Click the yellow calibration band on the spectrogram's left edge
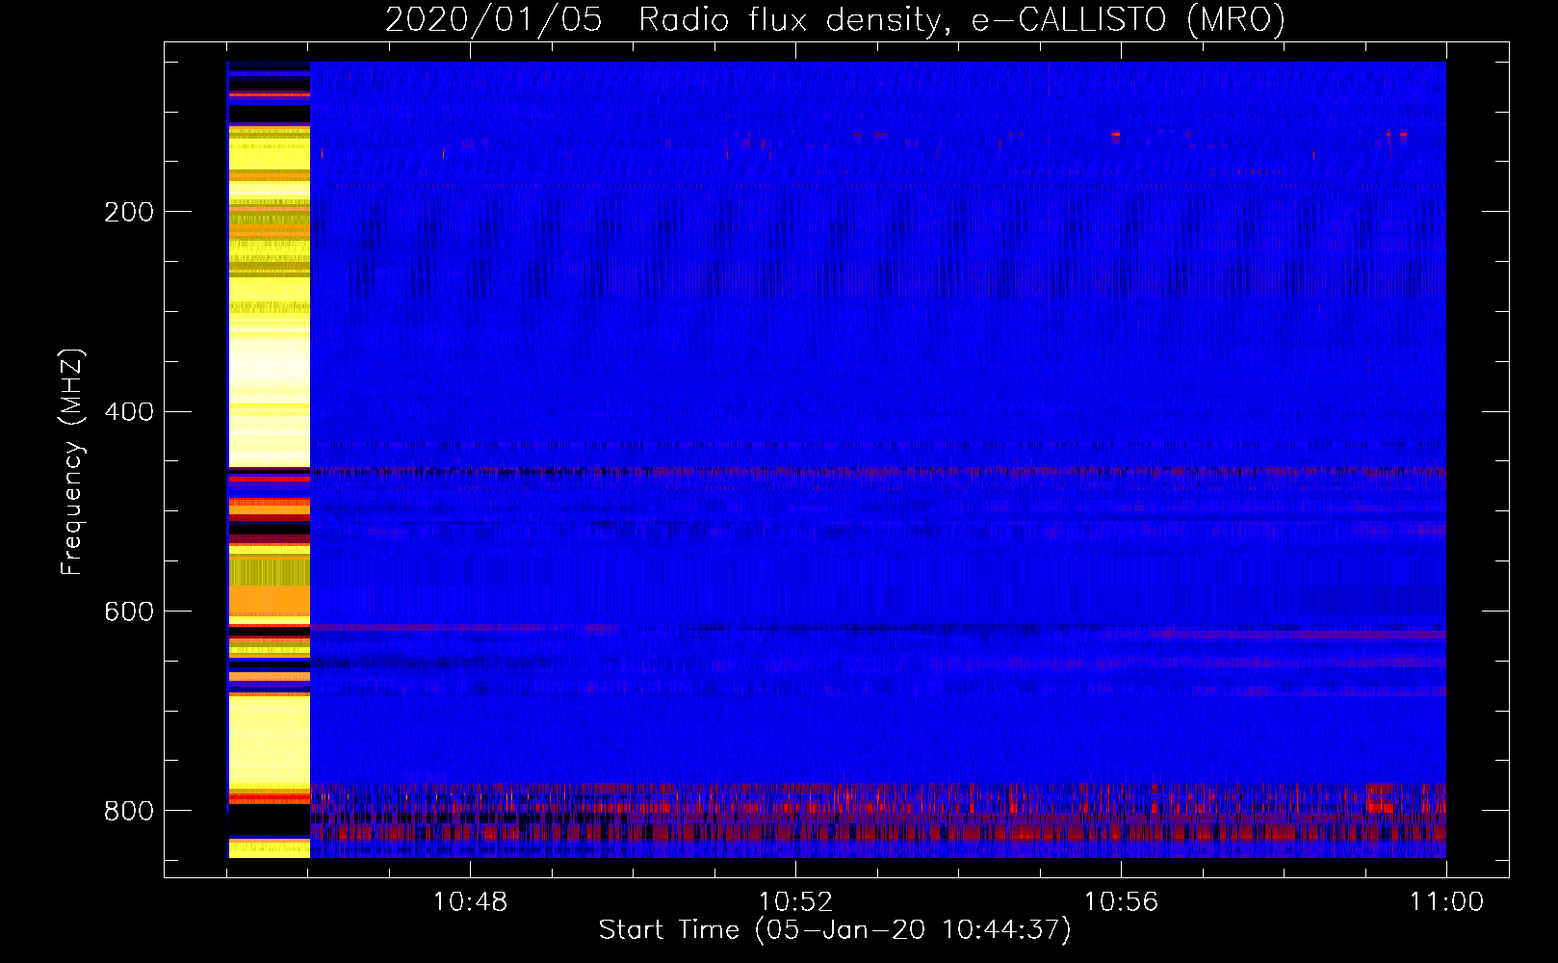Image resolution: width=1558 pixels, height=963 pixels. click(269, 460)
